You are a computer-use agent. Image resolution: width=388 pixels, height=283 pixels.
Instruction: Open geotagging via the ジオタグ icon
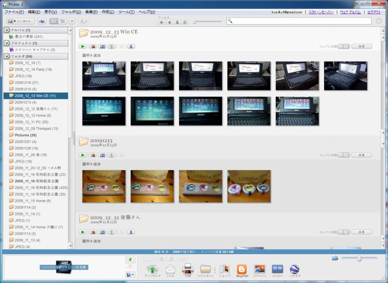click(295, 269)
